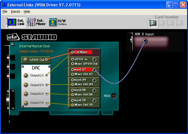Open the Ext. Link view
Screen dimensions: 188x134
click(x=16, y=22)
